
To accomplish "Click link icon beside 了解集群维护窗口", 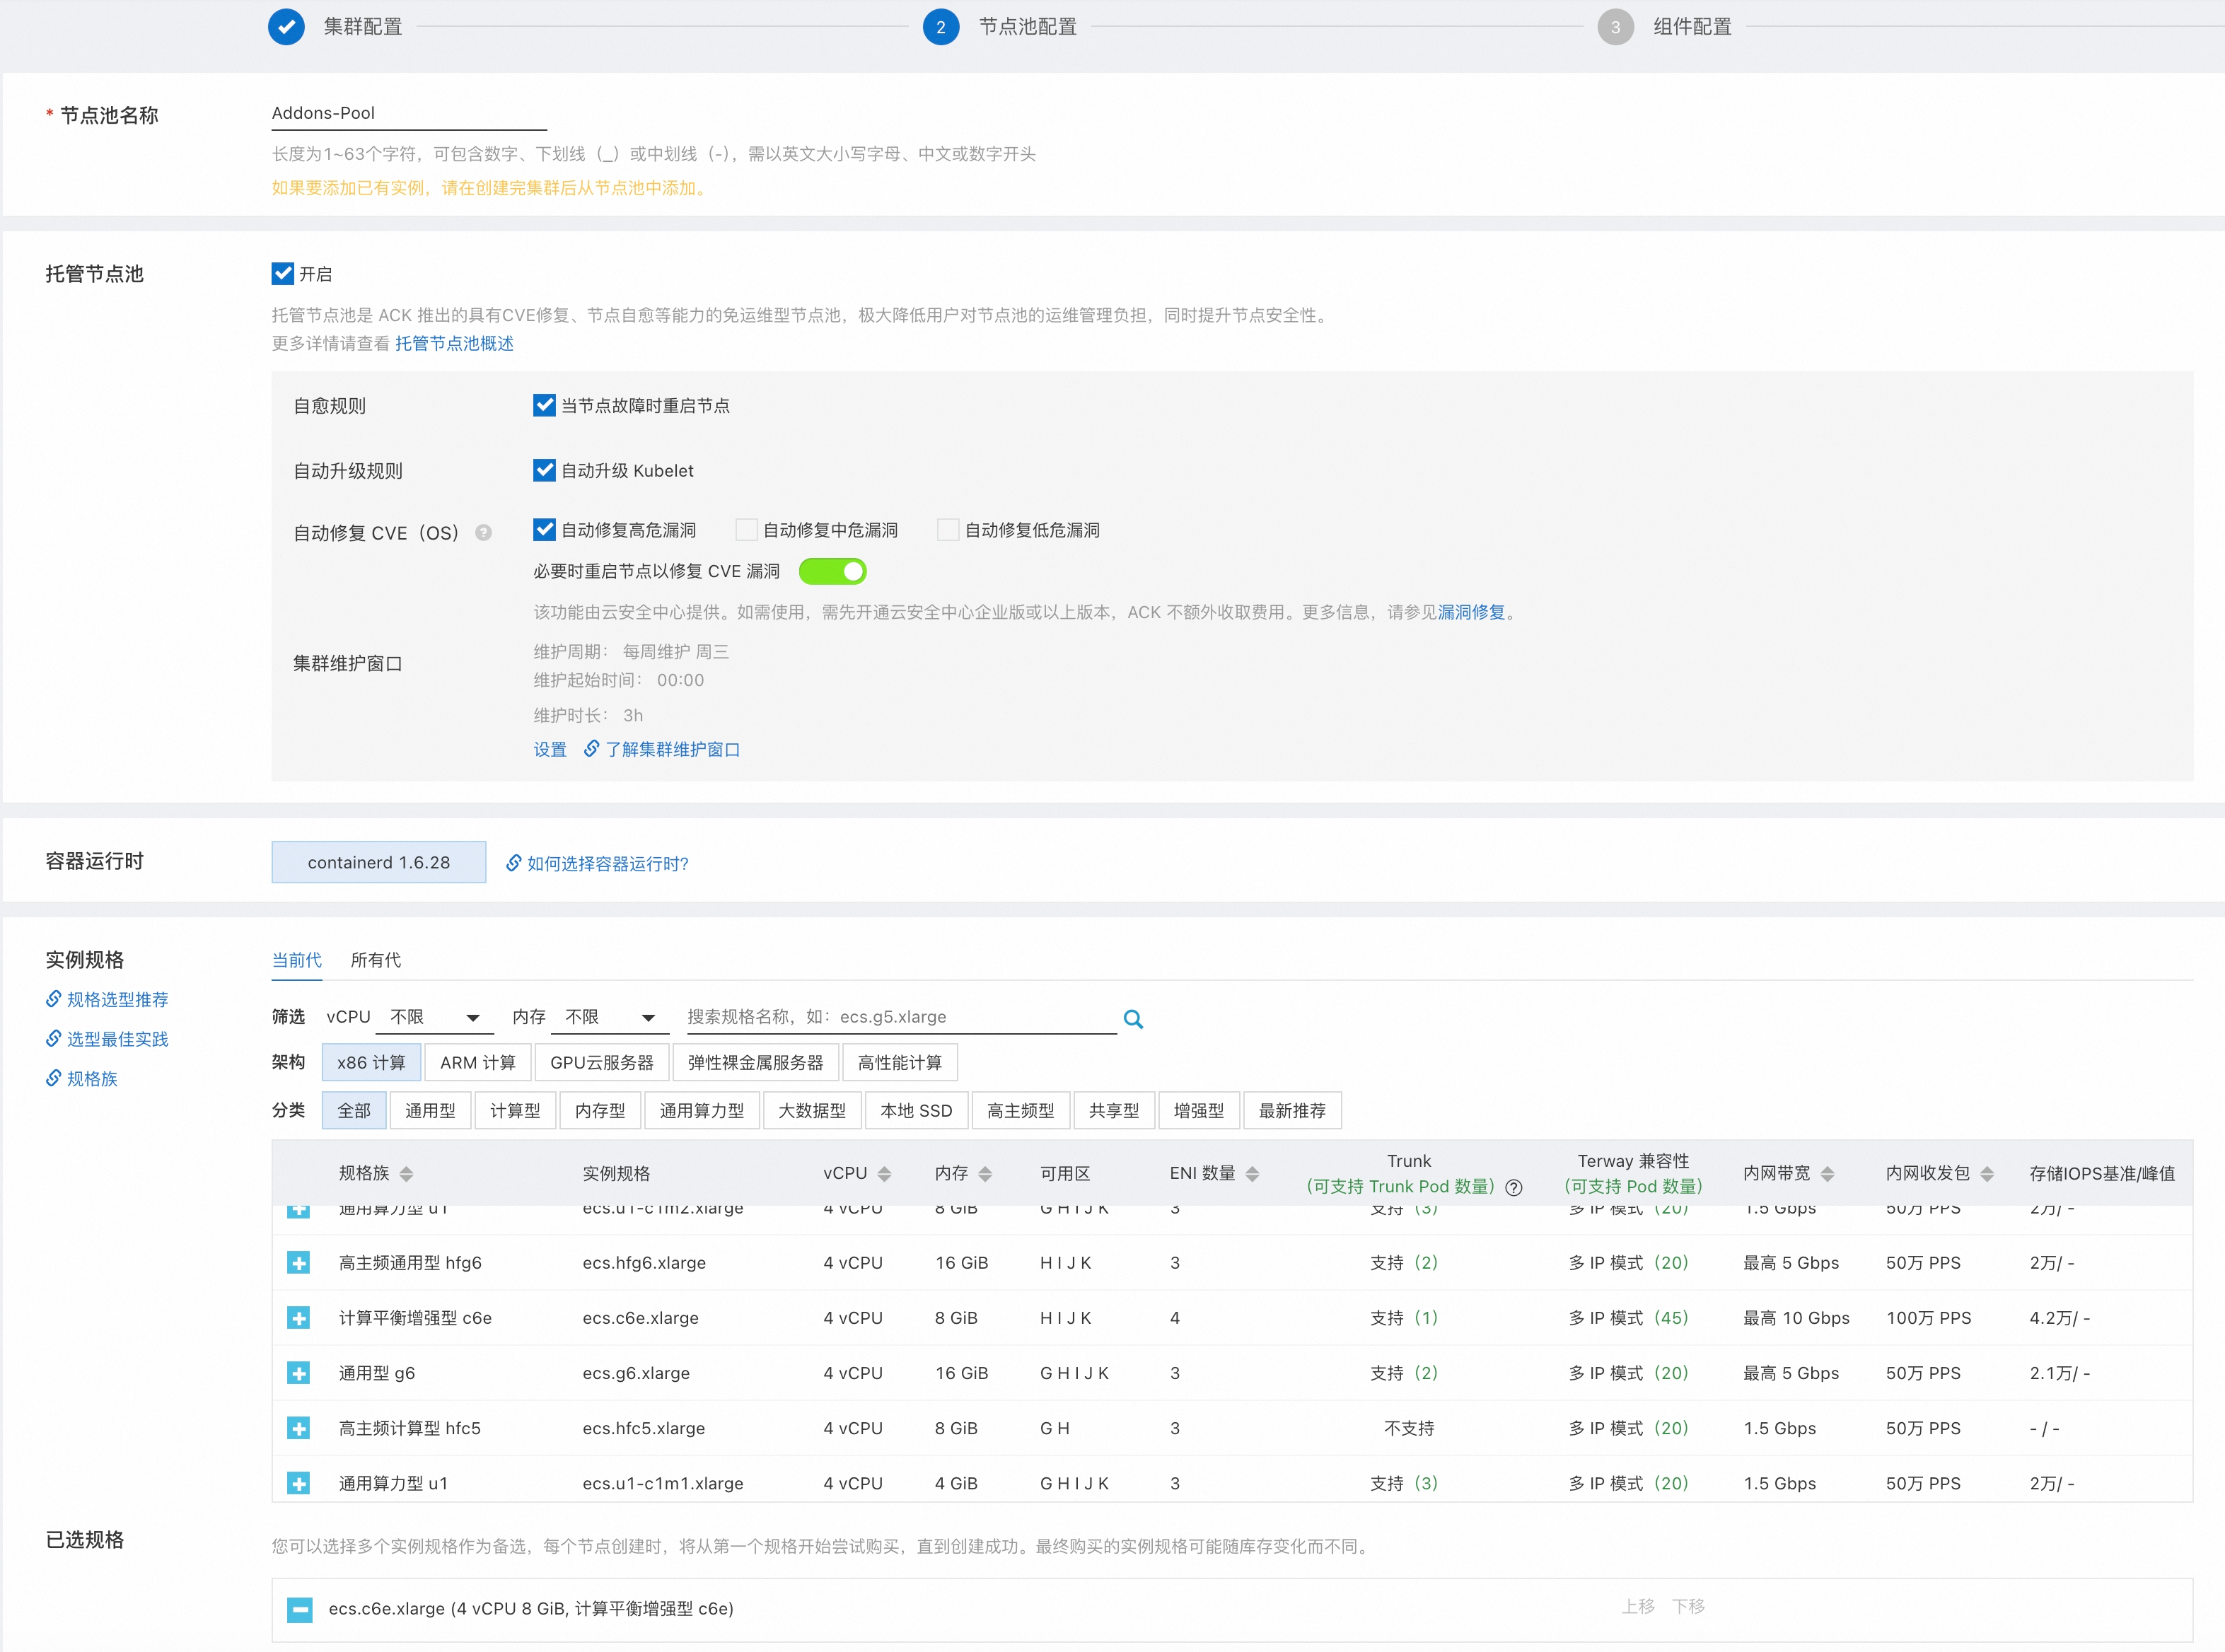I will [x=591, y=748].
